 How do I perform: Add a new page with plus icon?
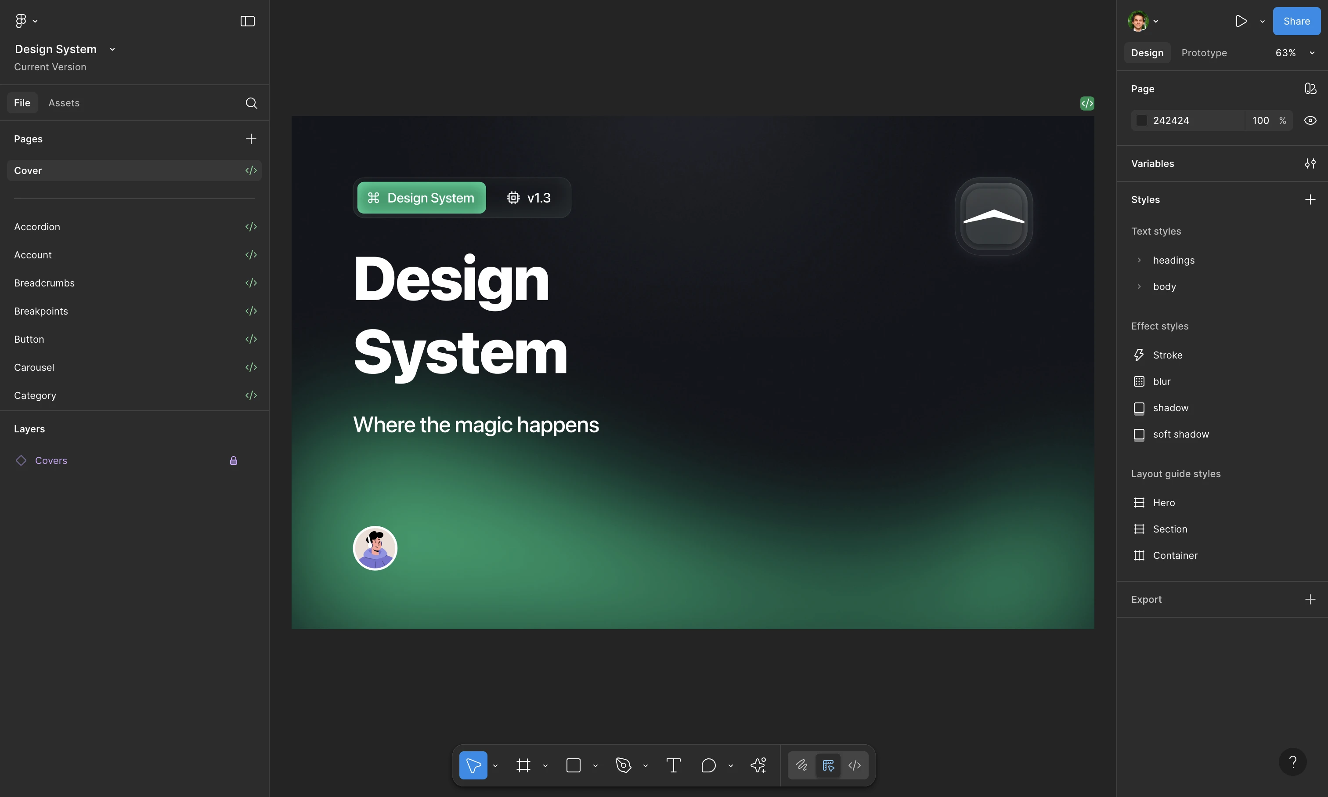click(x=251, y=139)
